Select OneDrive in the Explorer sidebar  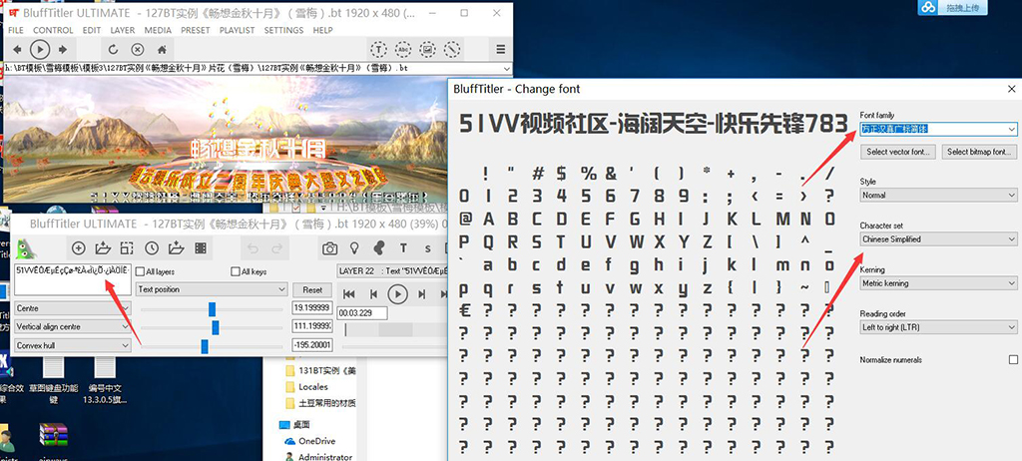pyautogui.click(x=316, y=441)
